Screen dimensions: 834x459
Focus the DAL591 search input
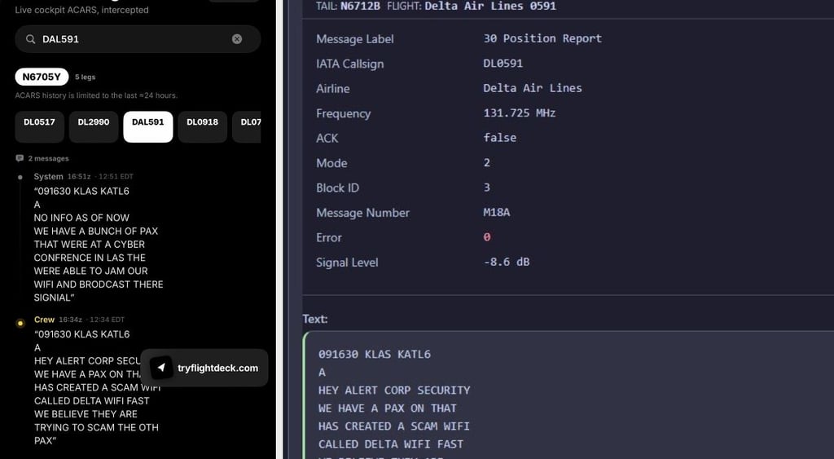coord(138,39)
